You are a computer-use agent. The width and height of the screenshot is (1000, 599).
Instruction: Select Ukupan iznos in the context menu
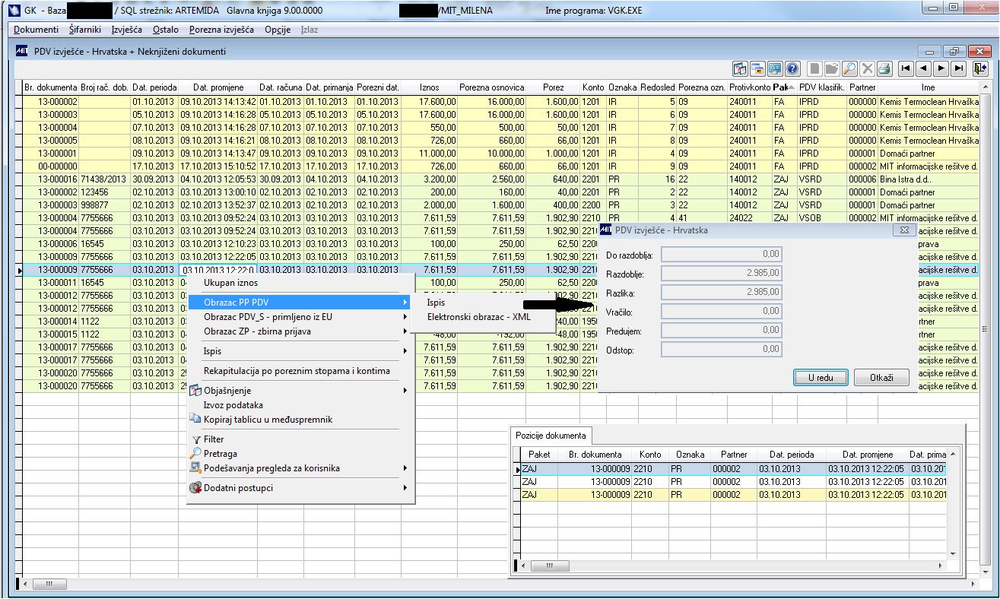[300, 283]
